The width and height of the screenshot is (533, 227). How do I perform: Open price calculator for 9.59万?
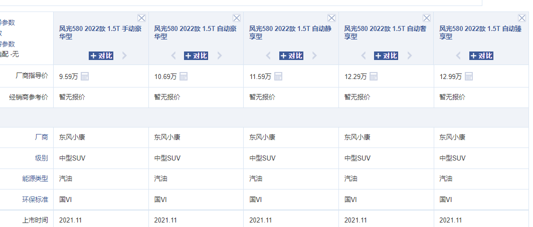pyautogui.click(x=85, y=76)
